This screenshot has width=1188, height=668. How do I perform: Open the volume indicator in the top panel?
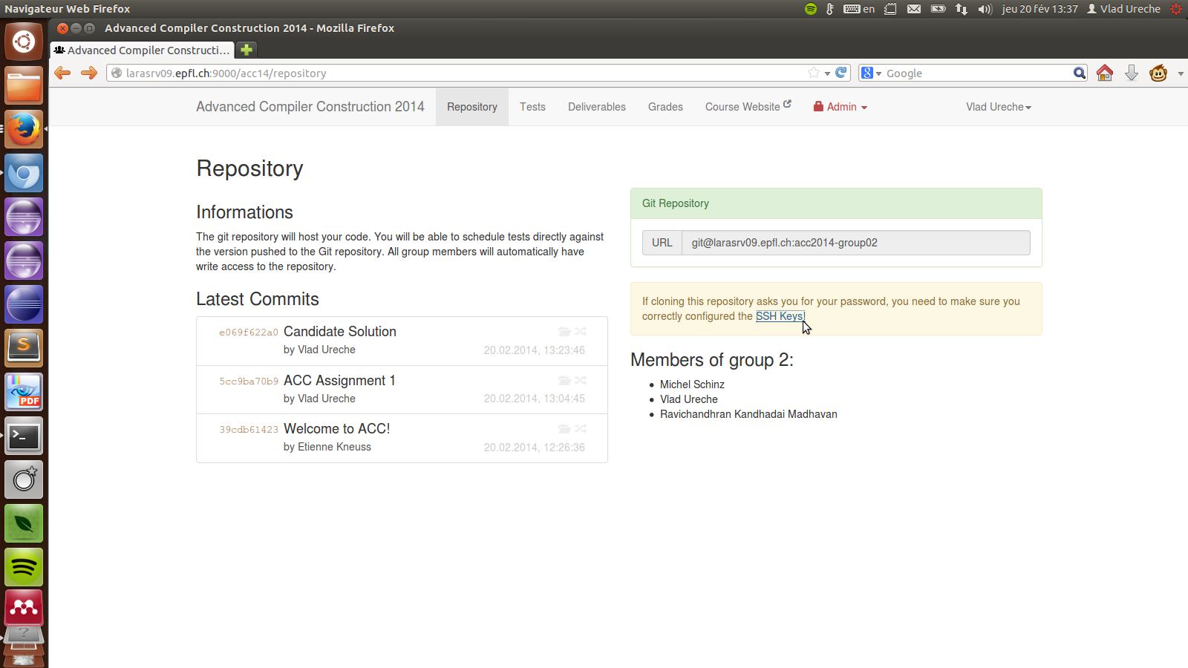click(x=985, y=9)
